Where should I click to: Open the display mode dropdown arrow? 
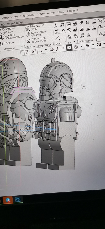pos(81,46)
